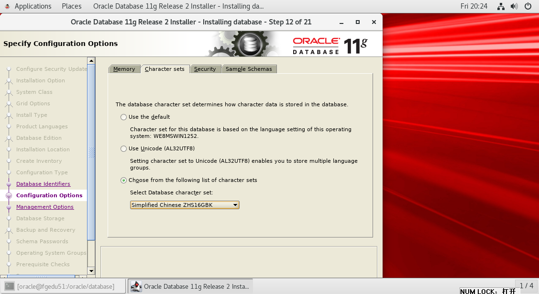
Task: Click the Oracle Installer taskbar item
Action: [190, 286]
